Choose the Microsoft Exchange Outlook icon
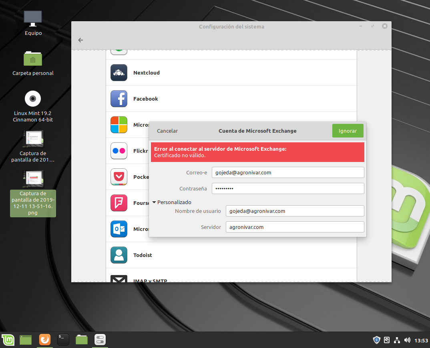The image size is (430, 348). [119, 229]
